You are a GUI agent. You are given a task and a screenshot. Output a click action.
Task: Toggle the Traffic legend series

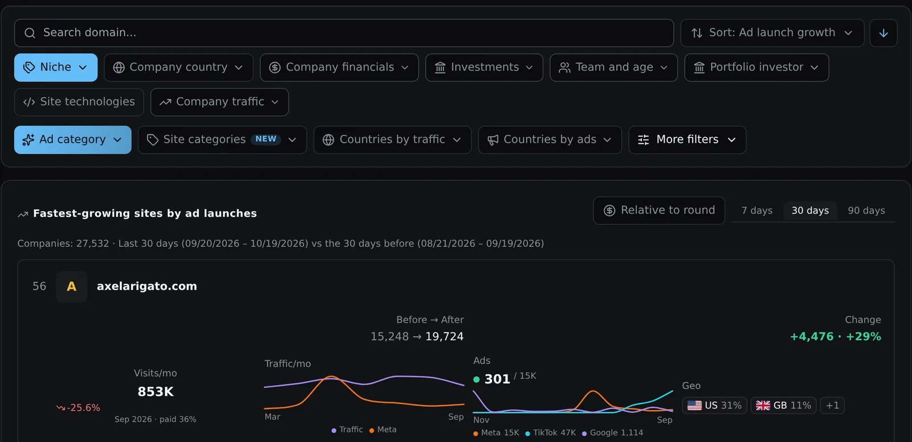(347, 429)
